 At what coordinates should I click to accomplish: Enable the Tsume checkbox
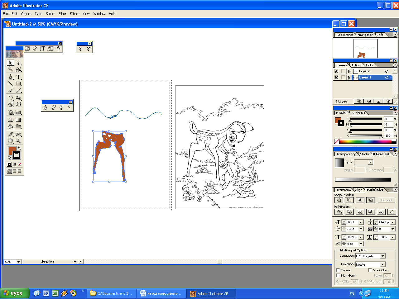(338, 270)
